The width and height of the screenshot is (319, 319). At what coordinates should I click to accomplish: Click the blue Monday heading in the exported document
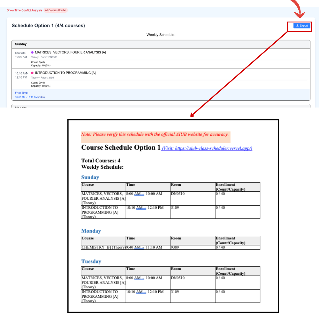[x=91, y=231]
